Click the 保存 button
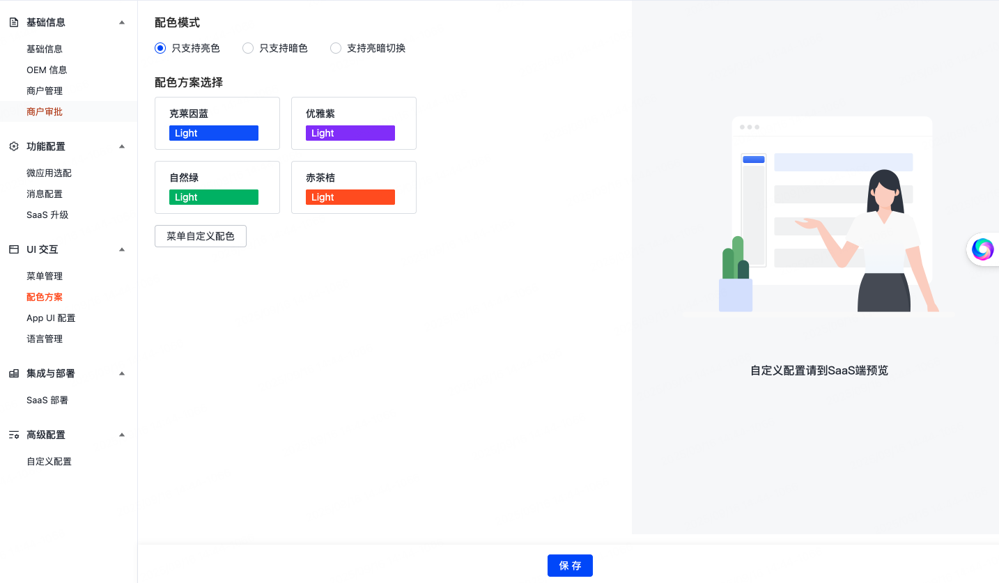 570,566
